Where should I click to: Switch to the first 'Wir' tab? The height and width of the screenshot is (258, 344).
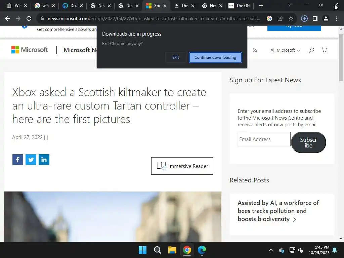coord(17,6)
